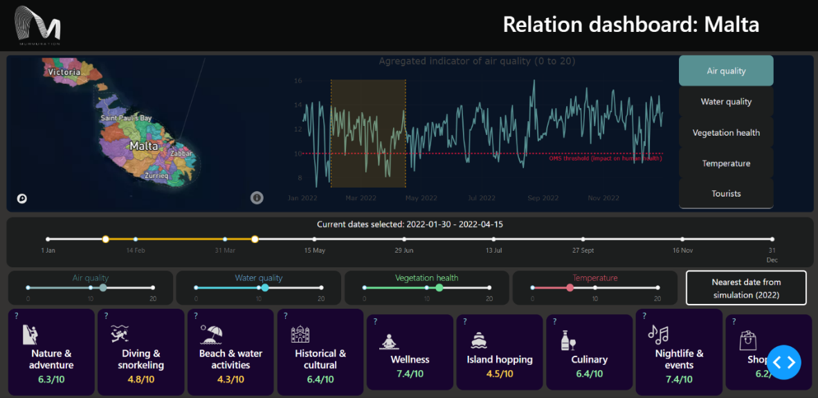
Task: Open the Tourists tab
Action: coord(726,194)
